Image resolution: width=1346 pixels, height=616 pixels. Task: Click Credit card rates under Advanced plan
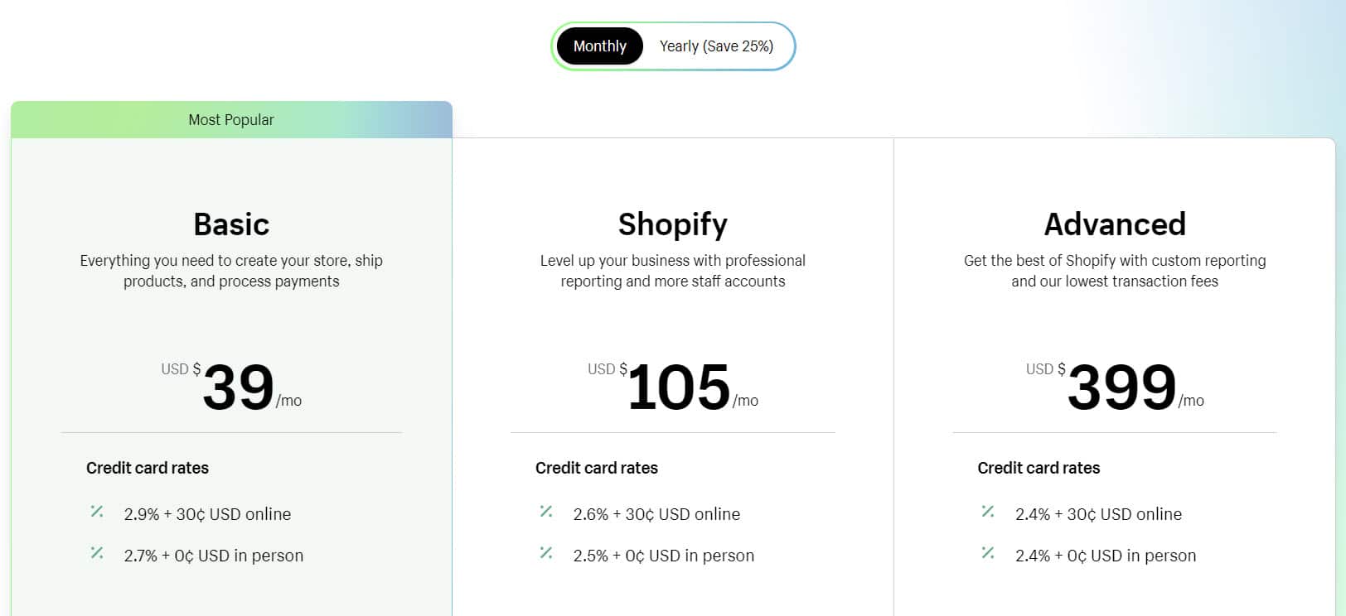[x=1039, y=468]
